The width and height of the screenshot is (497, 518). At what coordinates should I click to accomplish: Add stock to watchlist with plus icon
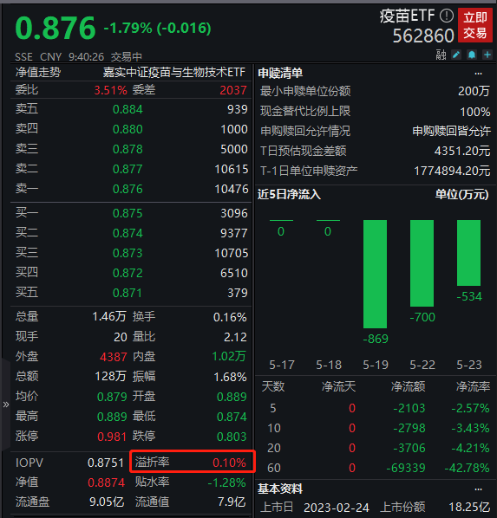[487, 55]
